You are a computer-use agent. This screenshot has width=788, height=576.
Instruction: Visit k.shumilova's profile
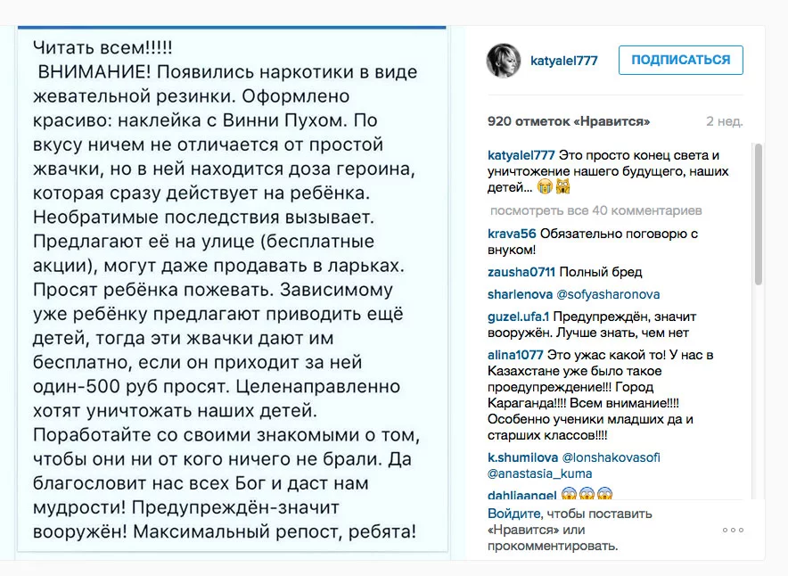522,457
